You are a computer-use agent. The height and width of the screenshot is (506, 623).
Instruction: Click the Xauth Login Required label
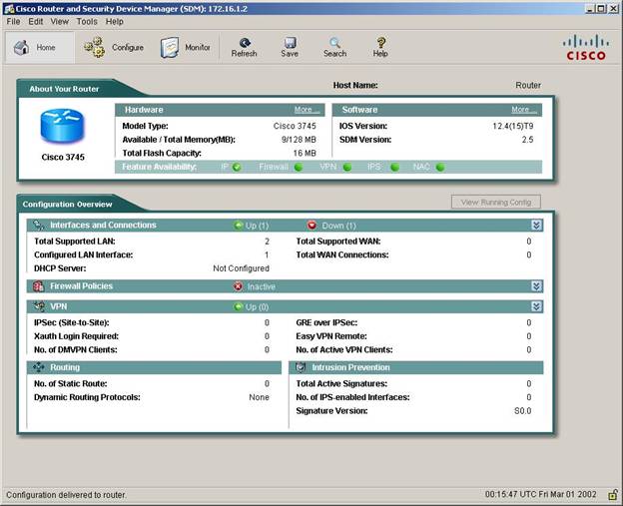pos(76,336)
